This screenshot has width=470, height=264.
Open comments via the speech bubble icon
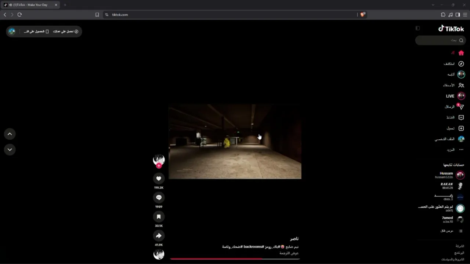[x=159, y=198]
